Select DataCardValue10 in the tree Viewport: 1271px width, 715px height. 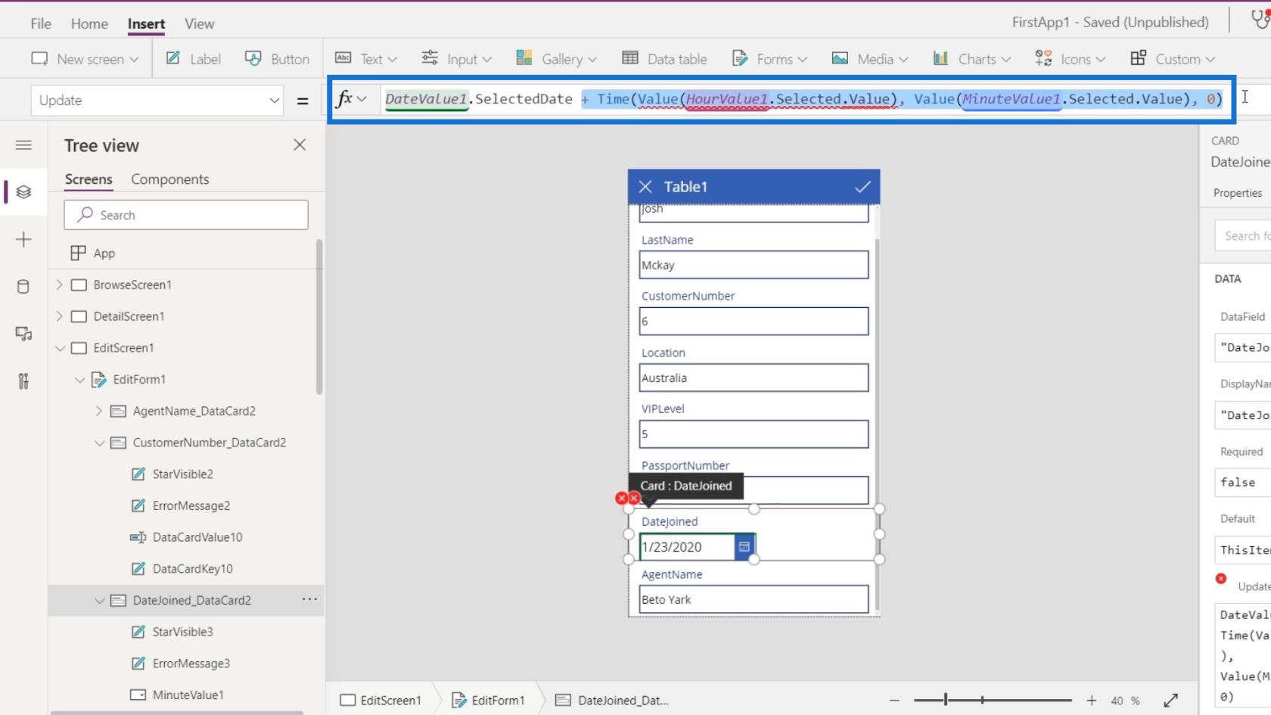pyautogui.click(x=197, y=537)
